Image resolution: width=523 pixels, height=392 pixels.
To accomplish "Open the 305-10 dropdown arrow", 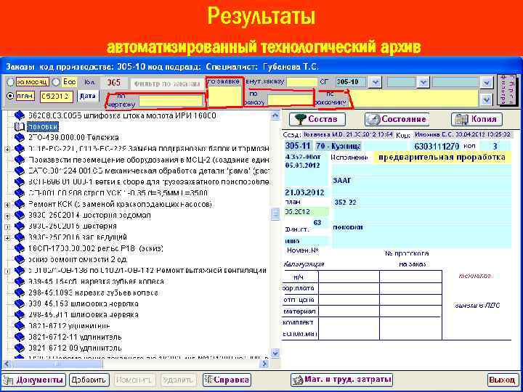I will (x=376, y=82).
